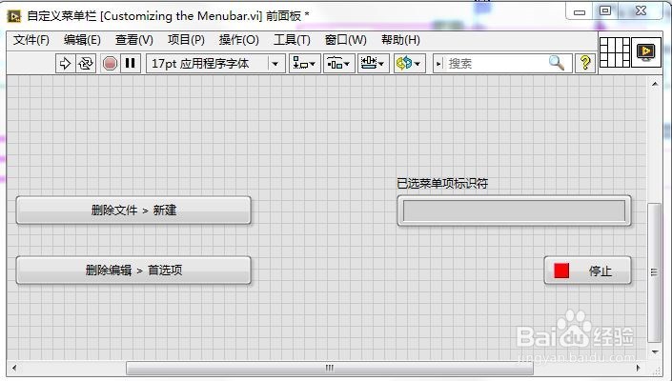Image resolution: width=672 pixels, height=381 pixels.
Task: Click the scroll up arrow
Action: [x=655, y=84]
